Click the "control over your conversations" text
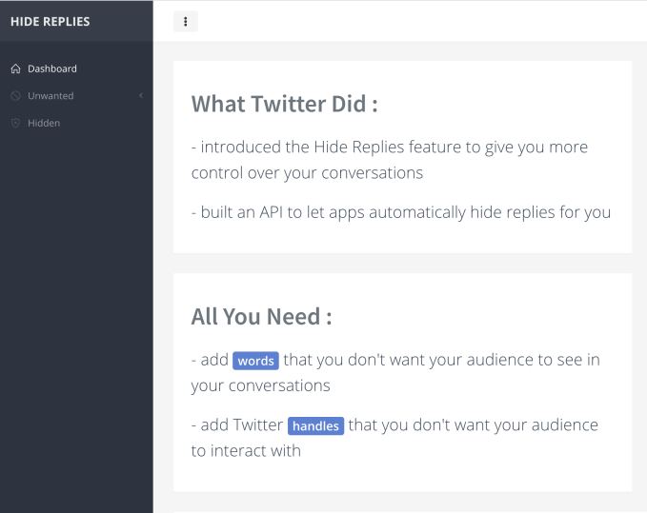Viewport: 647px width, 513px height. 307,173
